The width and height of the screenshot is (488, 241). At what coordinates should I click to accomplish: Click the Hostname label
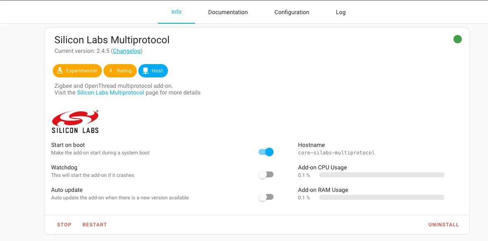[311, 145]
